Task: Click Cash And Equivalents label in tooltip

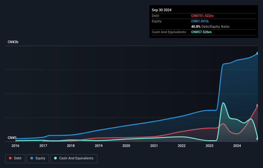Action: tap(169, 32)
